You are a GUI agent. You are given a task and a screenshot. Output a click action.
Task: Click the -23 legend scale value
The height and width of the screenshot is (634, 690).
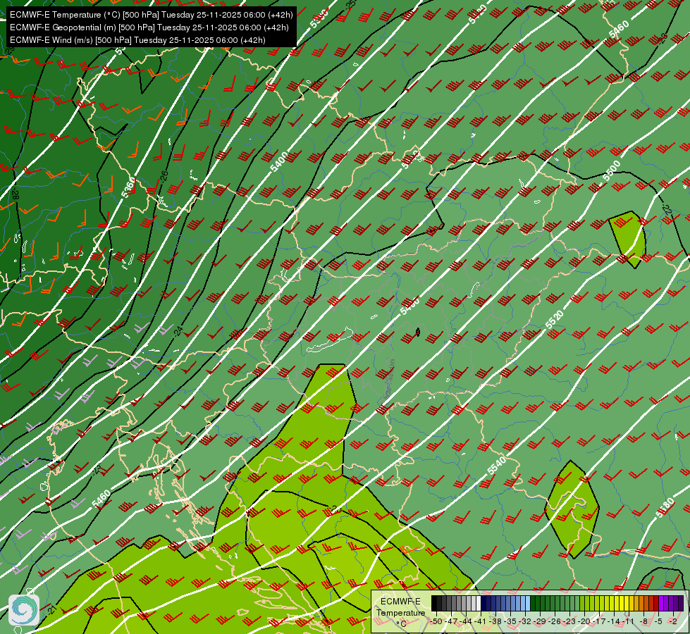tap(569, 621)
